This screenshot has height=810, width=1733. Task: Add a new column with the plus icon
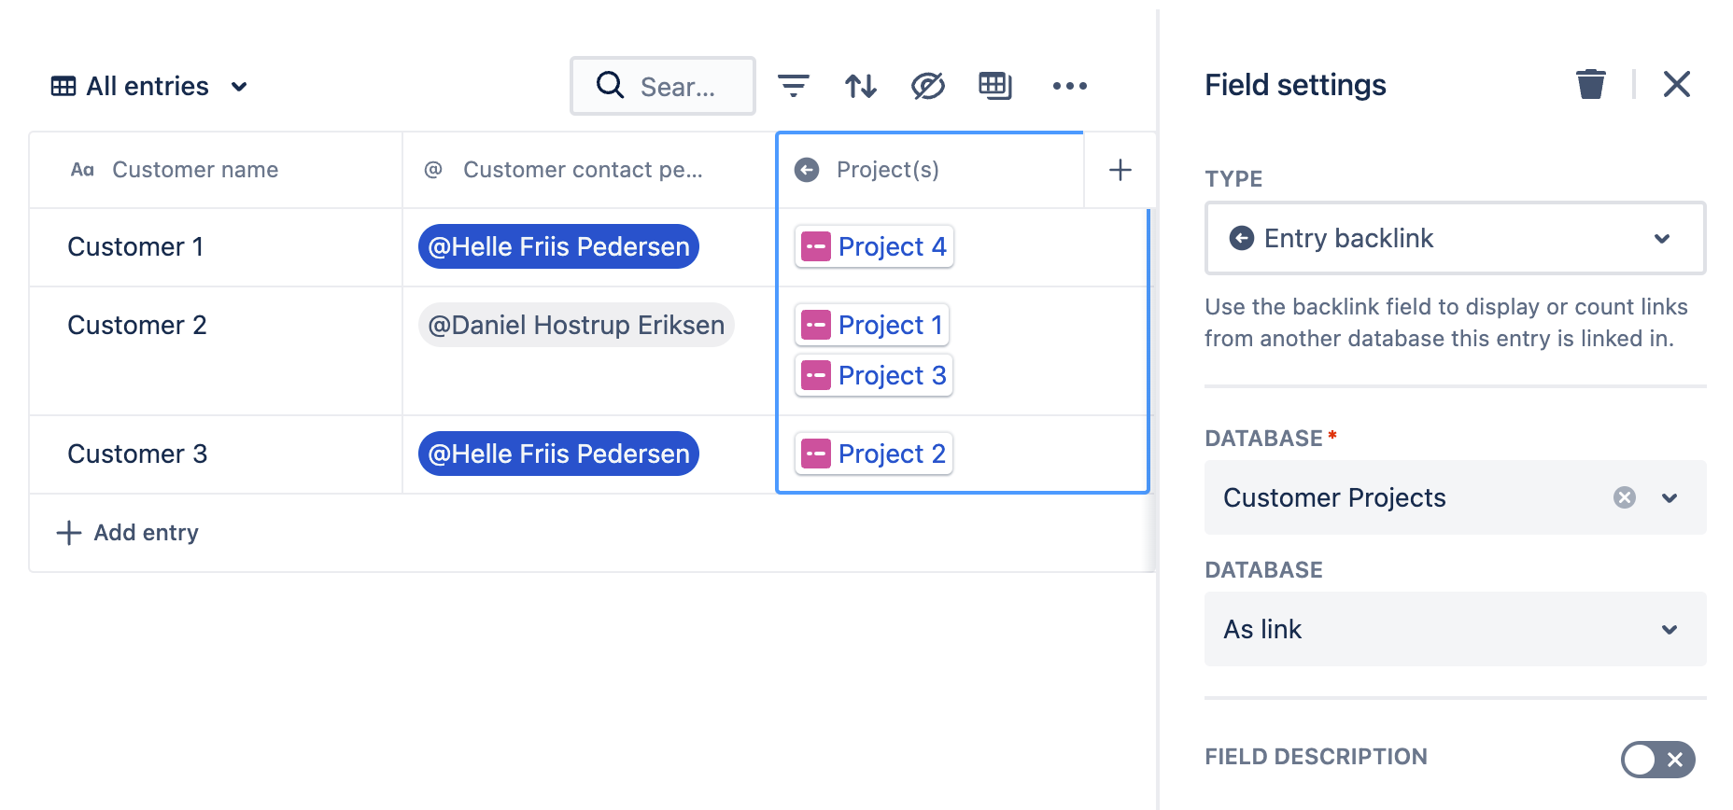1120,170
